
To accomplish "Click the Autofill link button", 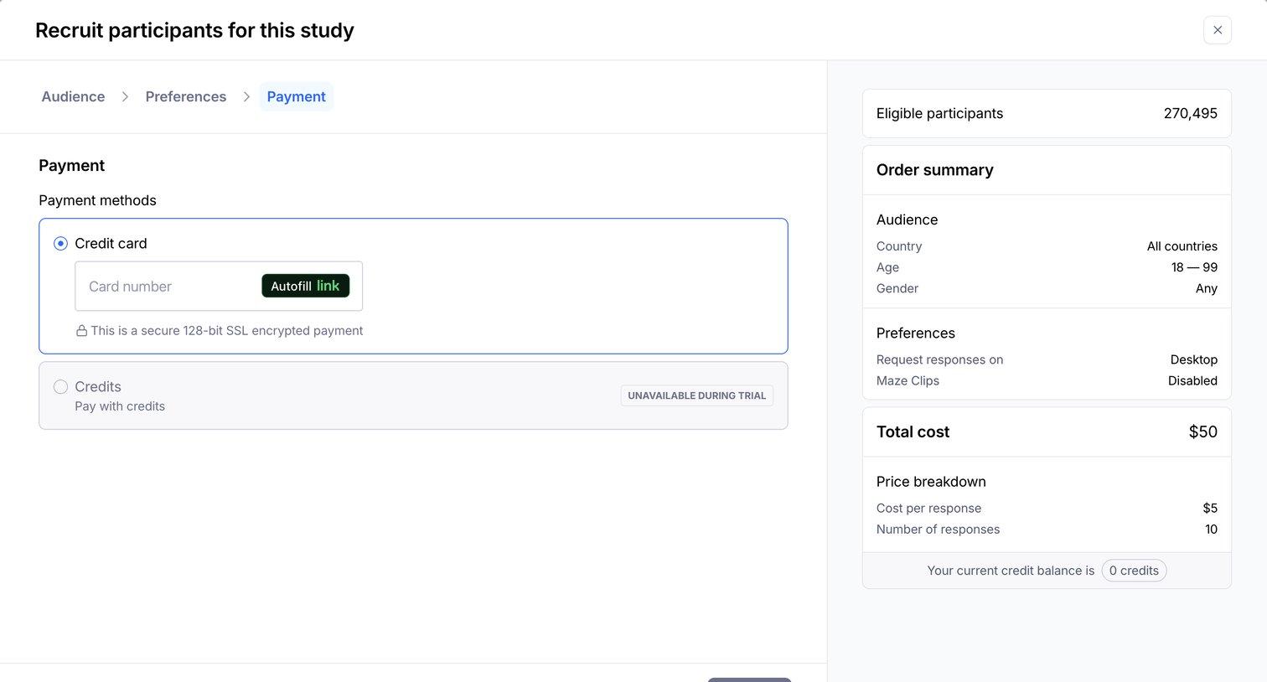I will pyautogui.click(x=305, y=286).
